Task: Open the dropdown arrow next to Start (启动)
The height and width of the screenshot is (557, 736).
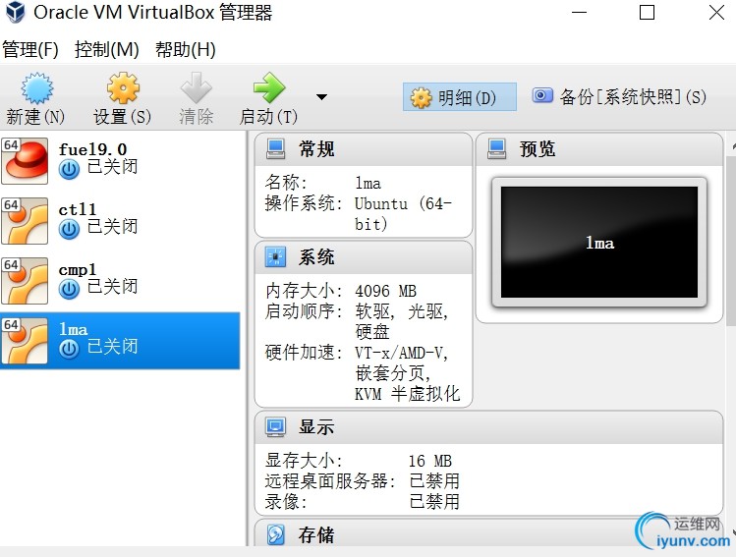Action: click(321, 97)
